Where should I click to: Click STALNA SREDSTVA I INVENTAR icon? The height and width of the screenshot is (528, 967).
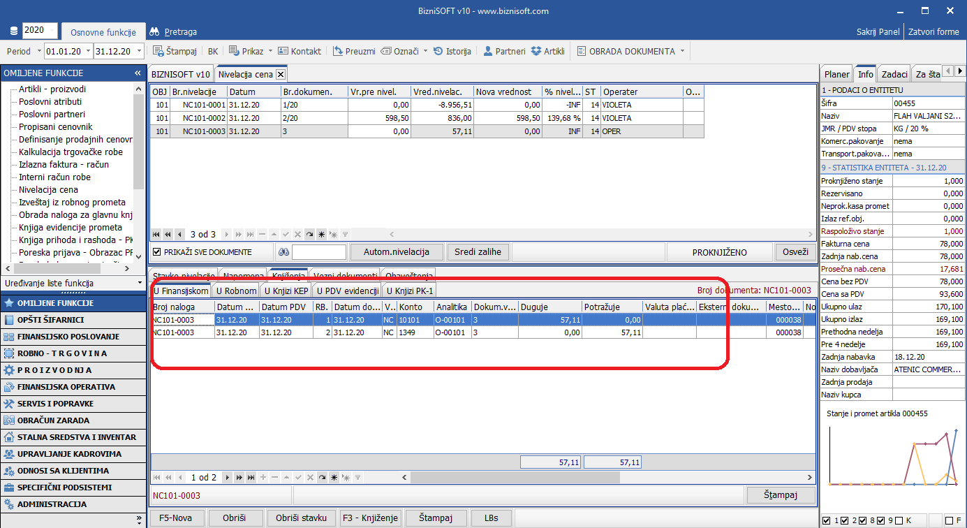9,437
